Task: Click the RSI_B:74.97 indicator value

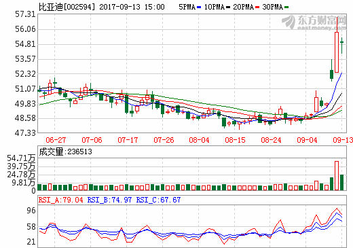Action: point(109,200)
